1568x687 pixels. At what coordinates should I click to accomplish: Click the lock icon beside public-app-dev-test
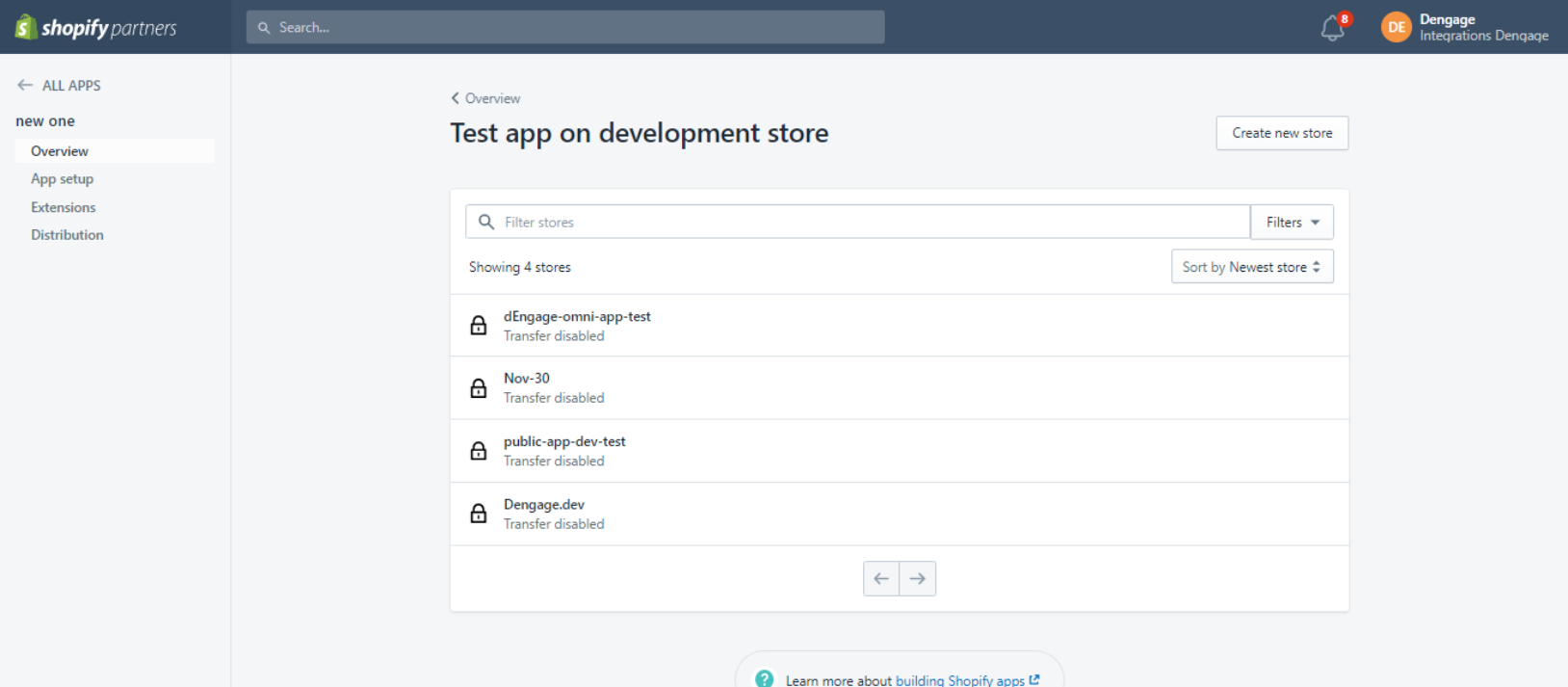pyautogui.click(x=478, y=451)
